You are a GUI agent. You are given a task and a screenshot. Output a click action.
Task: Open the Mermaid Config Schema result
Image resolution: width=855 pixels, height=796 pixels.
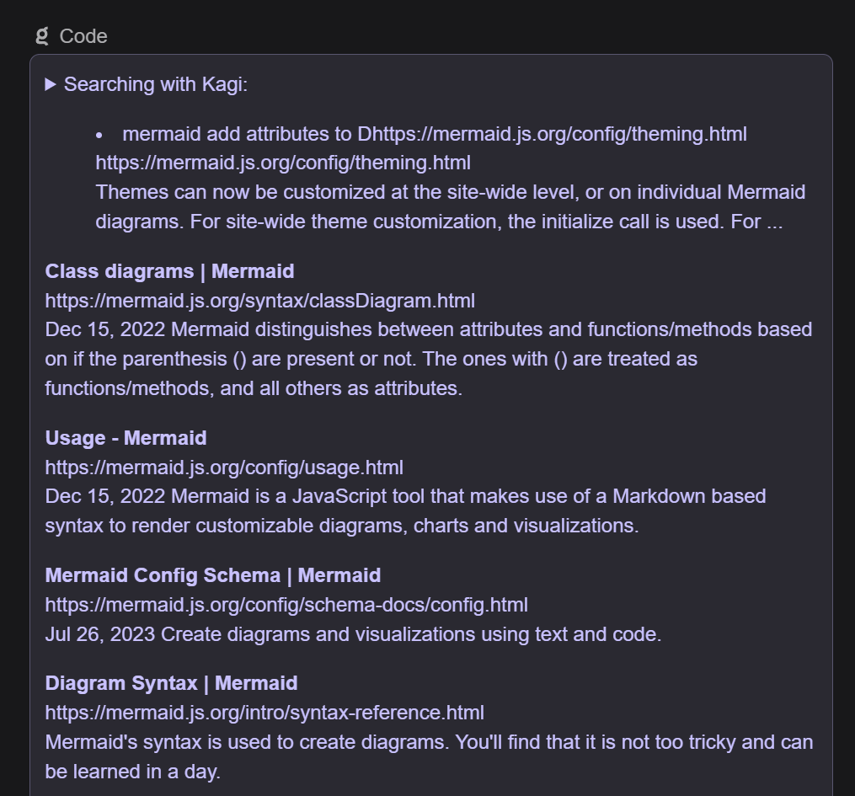tap(212, 575)
